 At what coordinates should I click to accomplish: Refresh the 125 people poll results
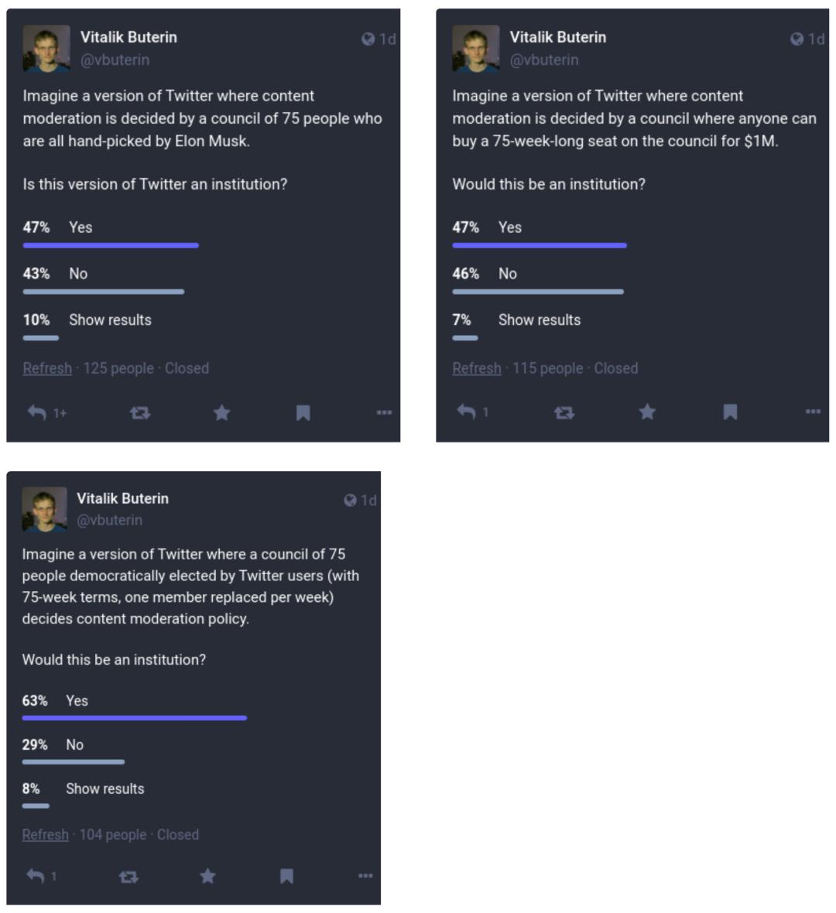coord(47,368)
